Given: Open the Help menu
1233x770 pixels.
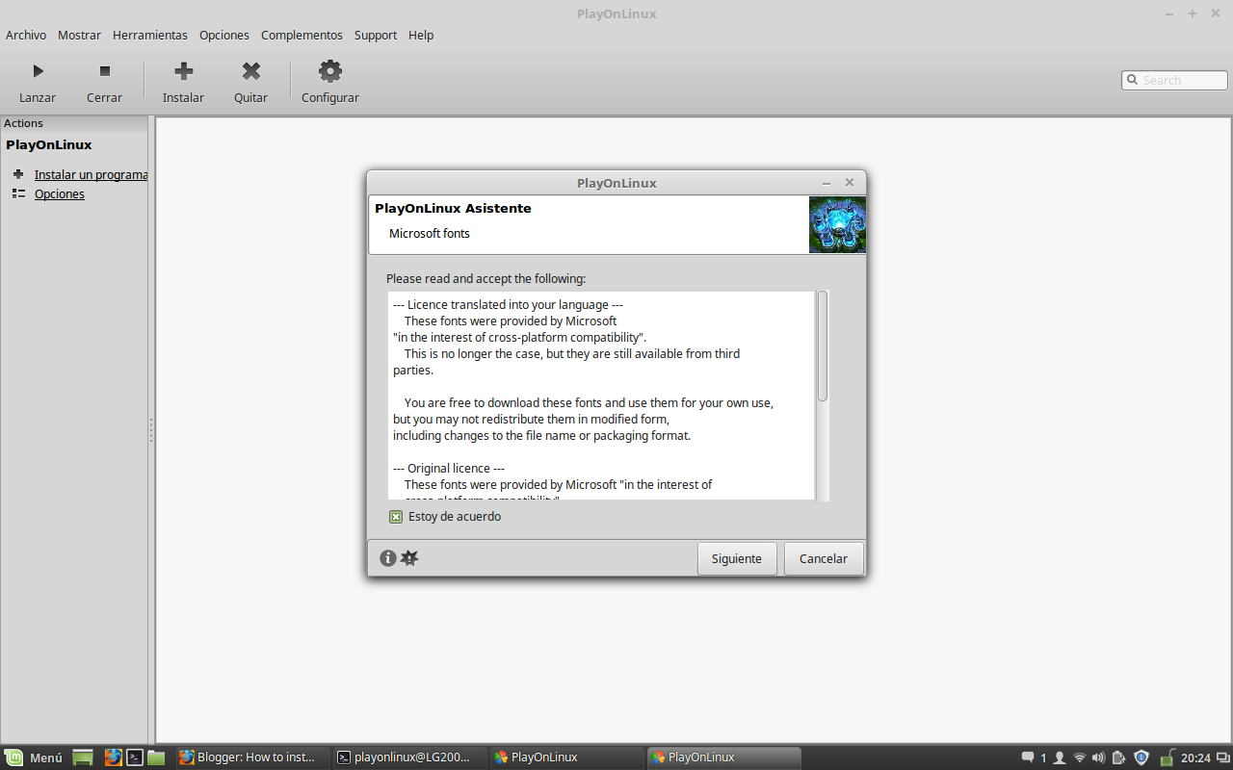Looking at the screenshot, I should point(421,35).
